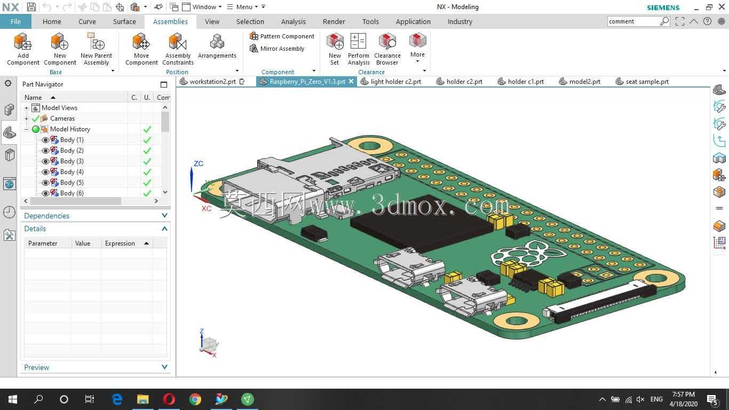Image resolution: width=729 pixels, height=410 pixels.
Task: Maximize the Part Navigator panel
Action: coord(164,84)
